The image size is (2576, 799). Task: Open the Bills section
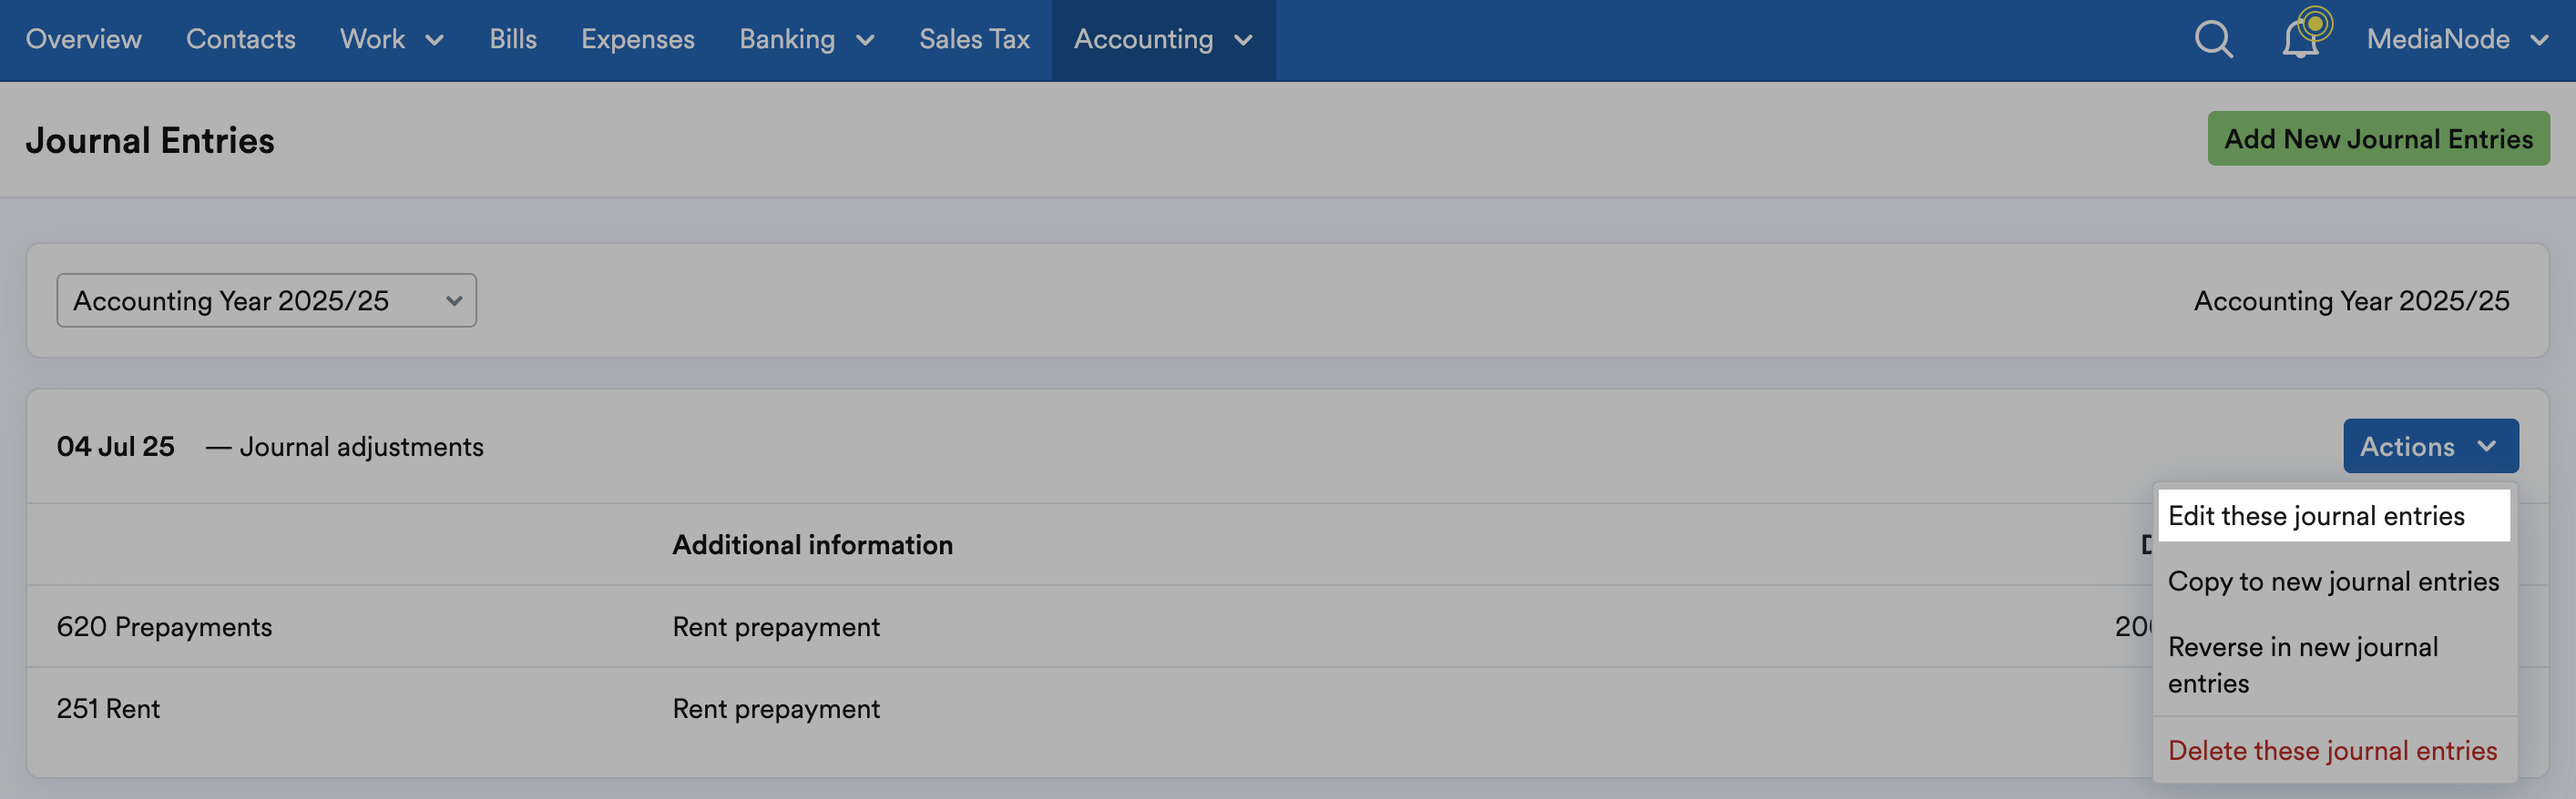[512, 40]
